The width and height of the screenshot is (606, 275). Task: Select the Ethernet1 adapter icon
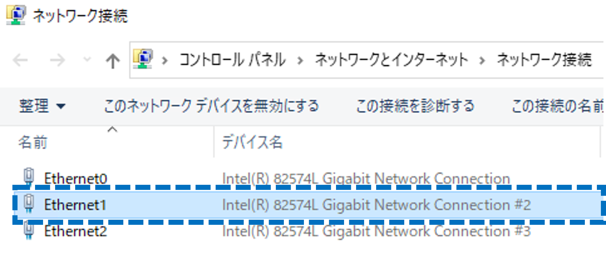click(29, 204)
